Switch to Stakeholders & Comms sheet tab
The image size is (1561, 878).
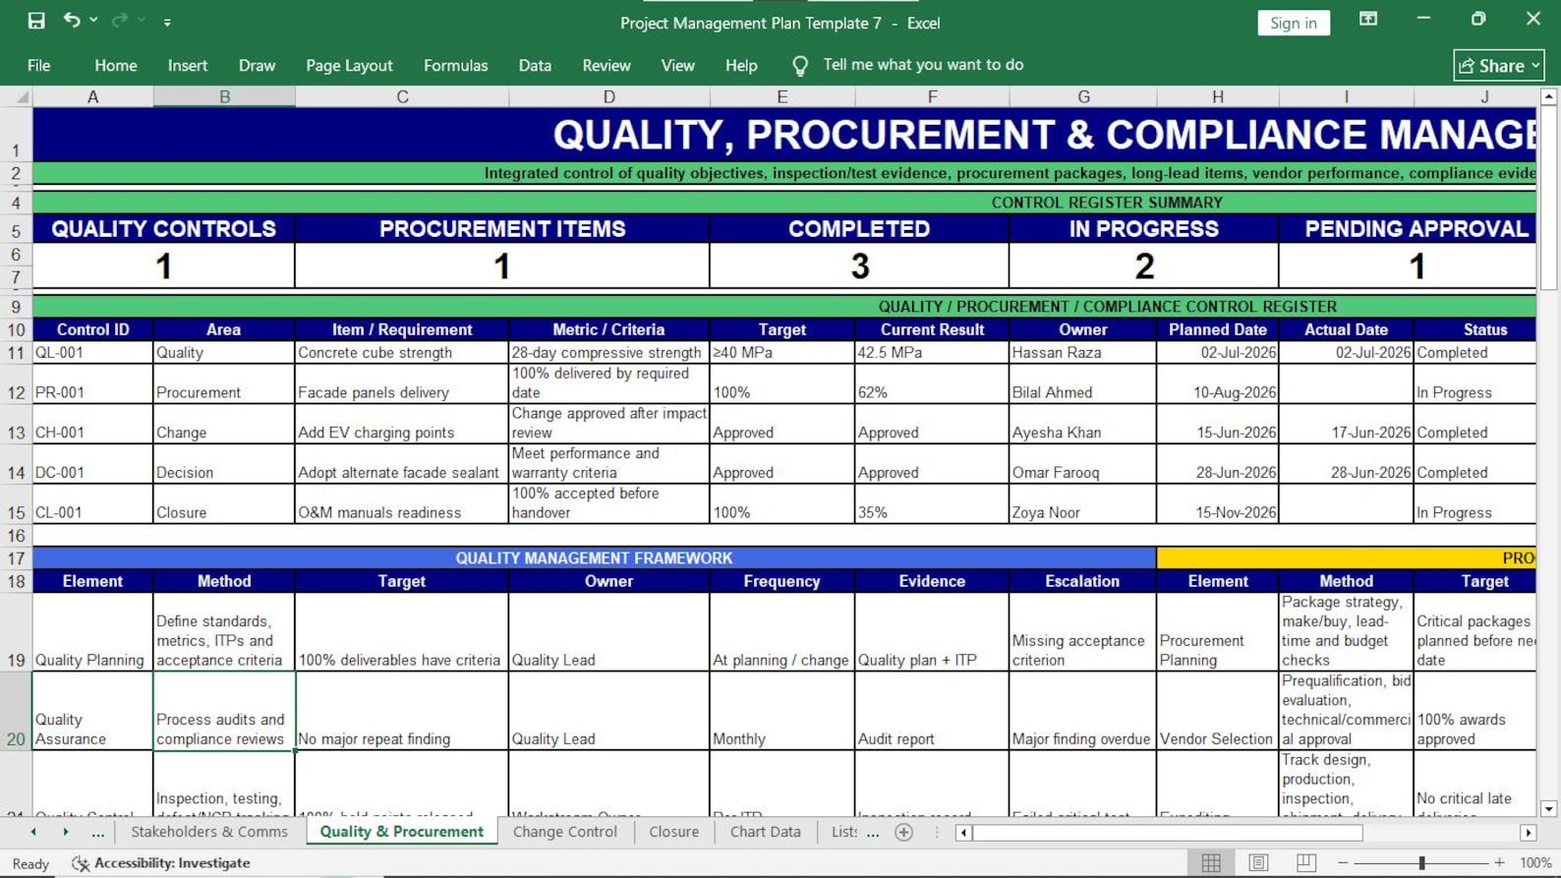tap(209, 832)
